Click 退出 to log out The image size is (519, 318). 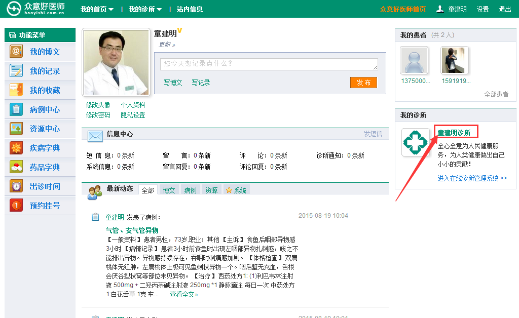[x=505, y=9]
